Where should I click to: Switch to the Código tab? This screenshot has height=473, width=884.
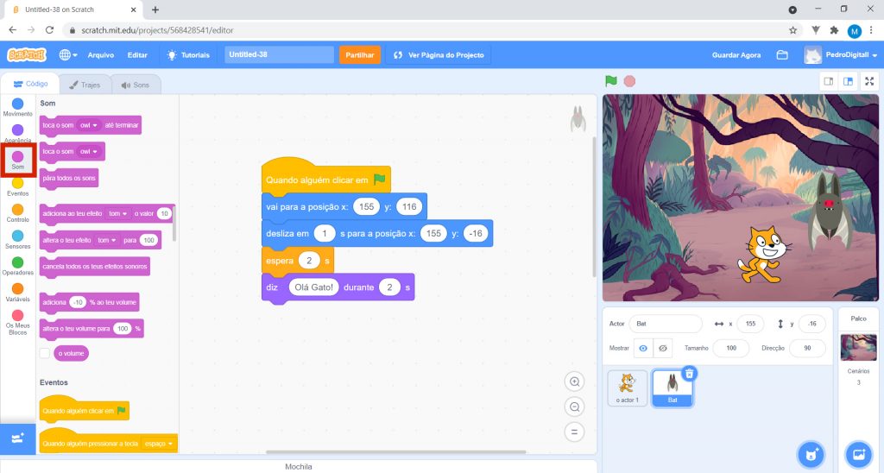[x=30, y=84]
